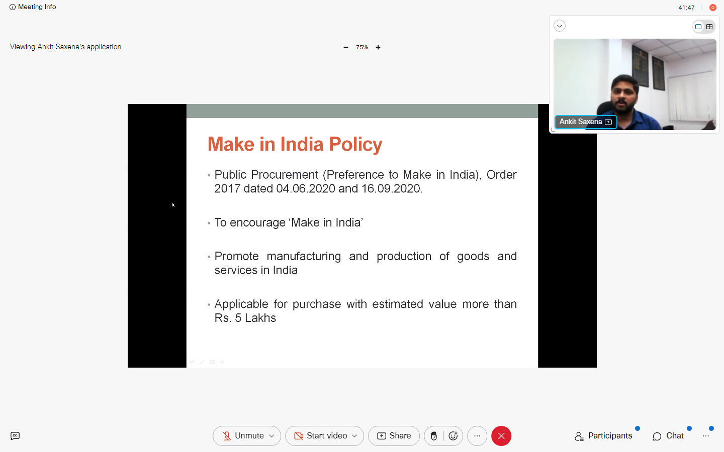Leave meeting with red X button
This screenshot has height=452, width=724.
501,436
